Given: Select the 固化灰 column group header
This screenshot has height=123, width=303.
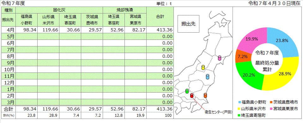Looking at the screenshot, I should 59,10.
